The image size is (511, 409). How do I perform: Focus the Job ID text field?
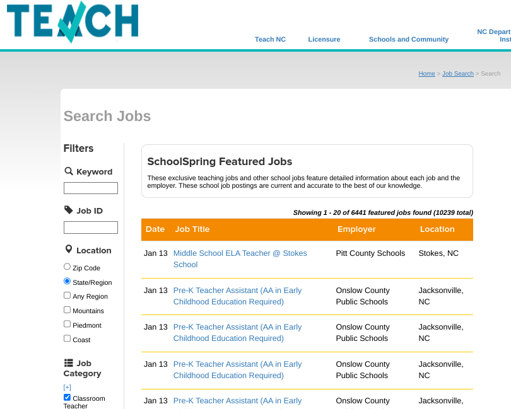pos(91,228)
